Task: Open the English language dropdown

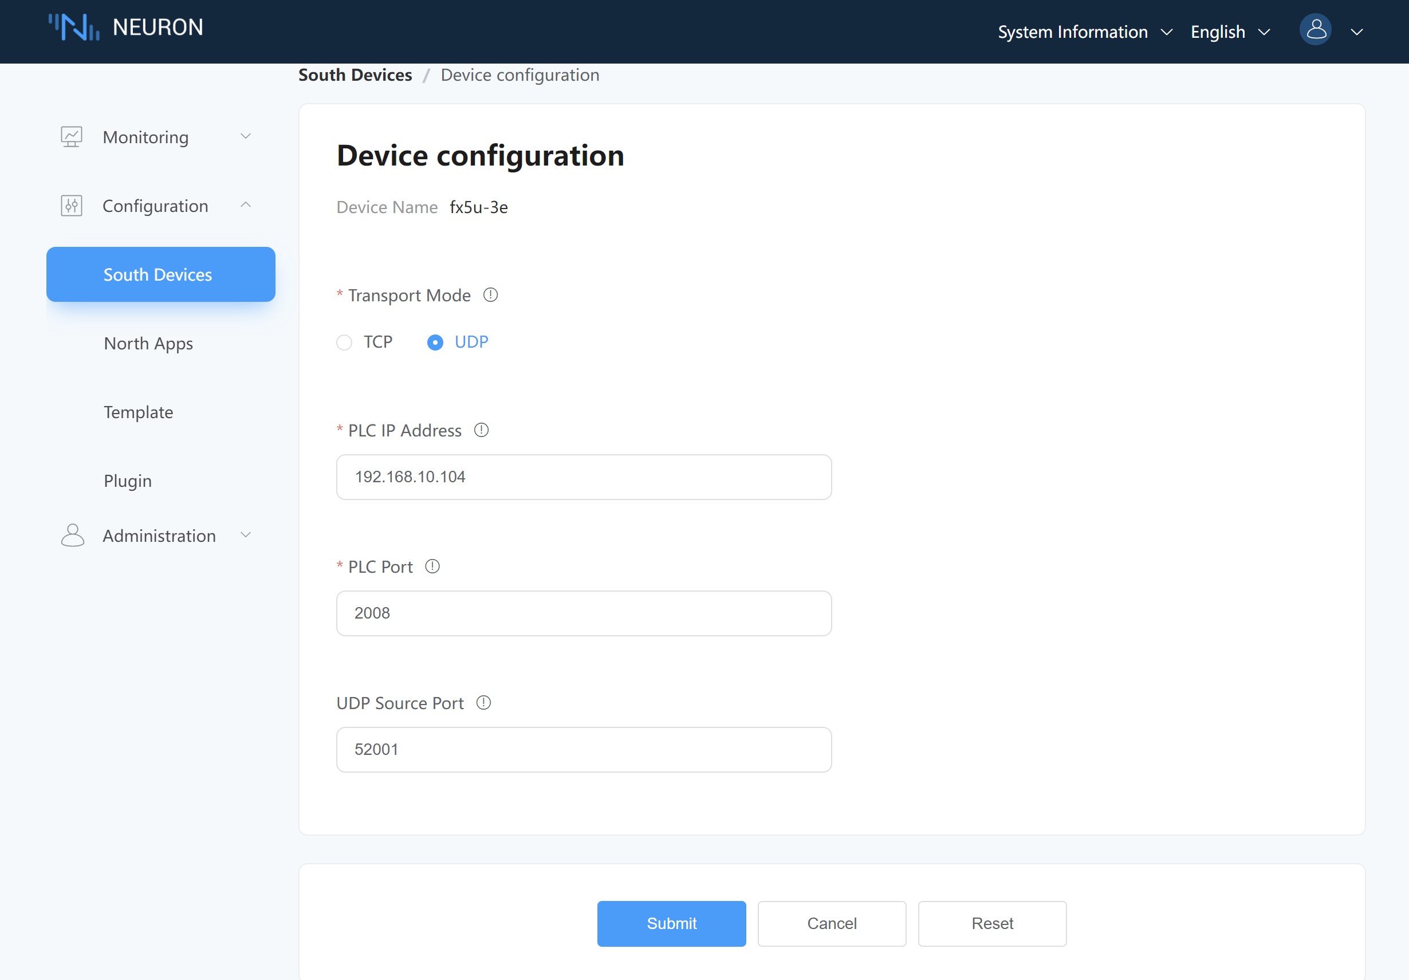Action: 1229,32
